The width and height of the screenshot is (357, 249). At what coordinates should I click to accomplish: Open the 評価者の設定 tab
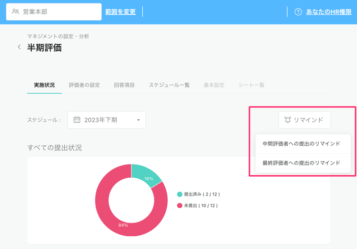pos(84,85)
